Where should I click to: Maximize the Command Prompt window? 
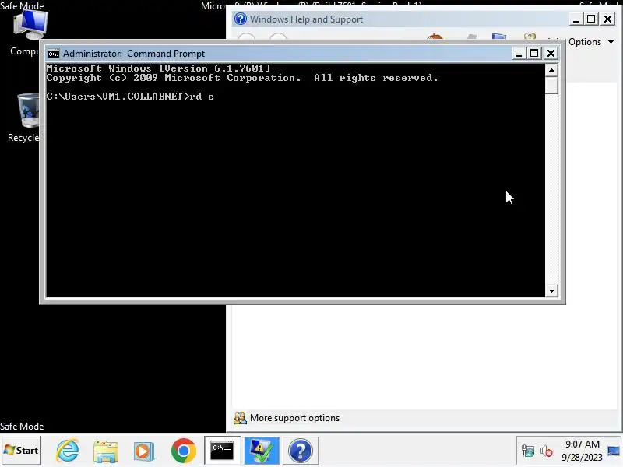534,54
